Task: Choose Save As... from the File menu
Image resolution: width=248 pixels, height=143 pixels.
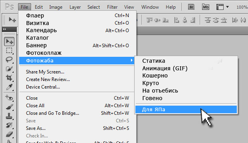Action: click(77, 128)
